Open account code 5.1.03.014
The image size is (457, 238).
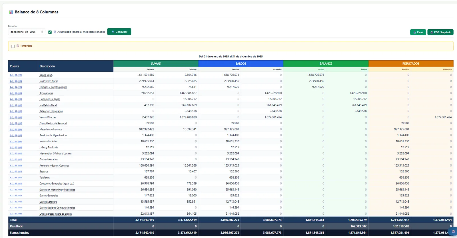(16, 166)
